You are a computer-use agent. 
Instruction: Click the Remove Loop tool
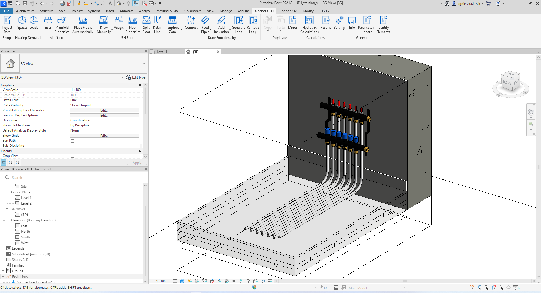(253, 25)
